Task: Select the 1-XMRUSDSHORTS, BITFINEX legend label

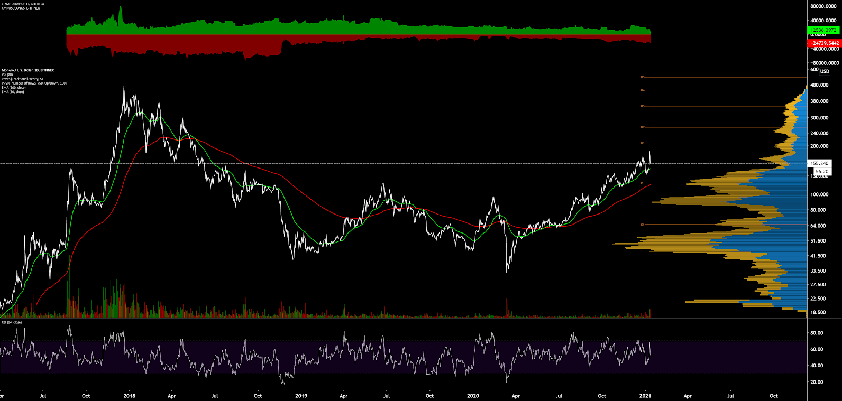Action: tap(23, 4)
